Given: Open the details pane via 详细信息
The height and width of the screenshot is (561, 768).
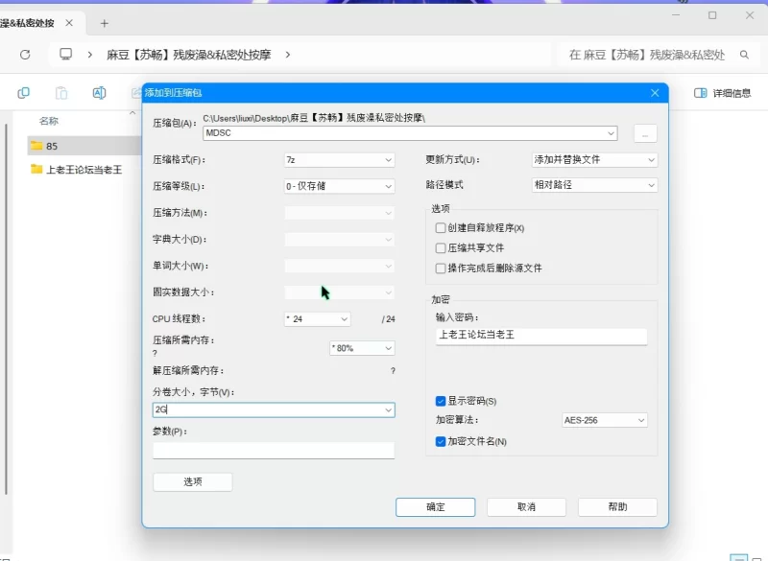Looking at the screenshot, I should point(723,93).
